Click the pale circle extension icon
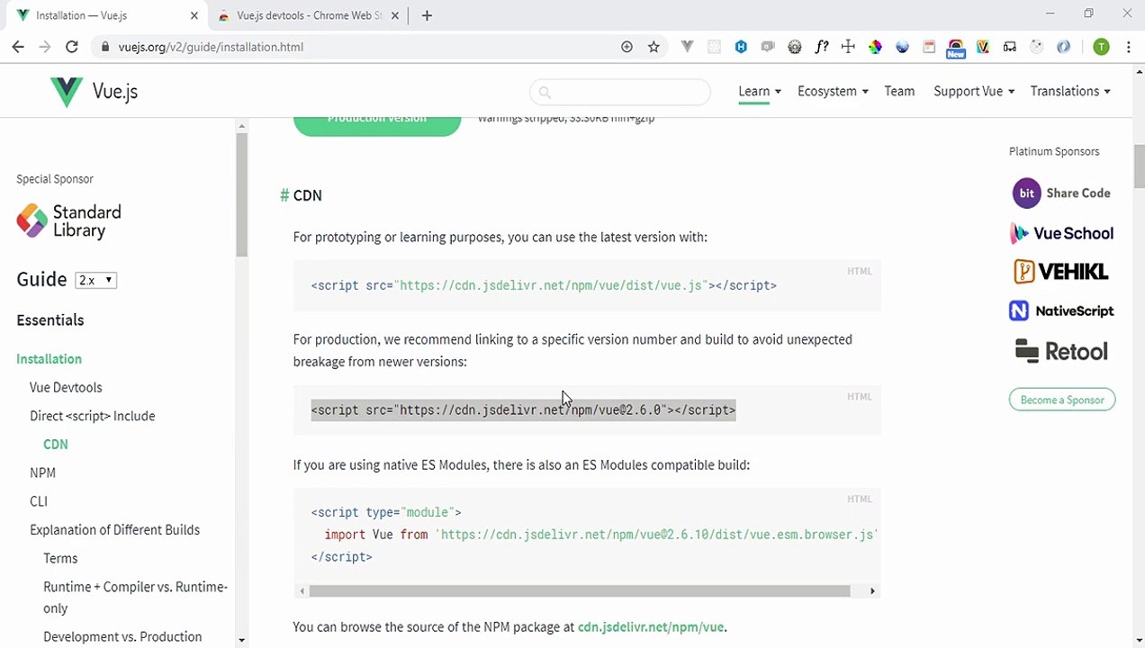1145x648 pixels. point(1037,47)
